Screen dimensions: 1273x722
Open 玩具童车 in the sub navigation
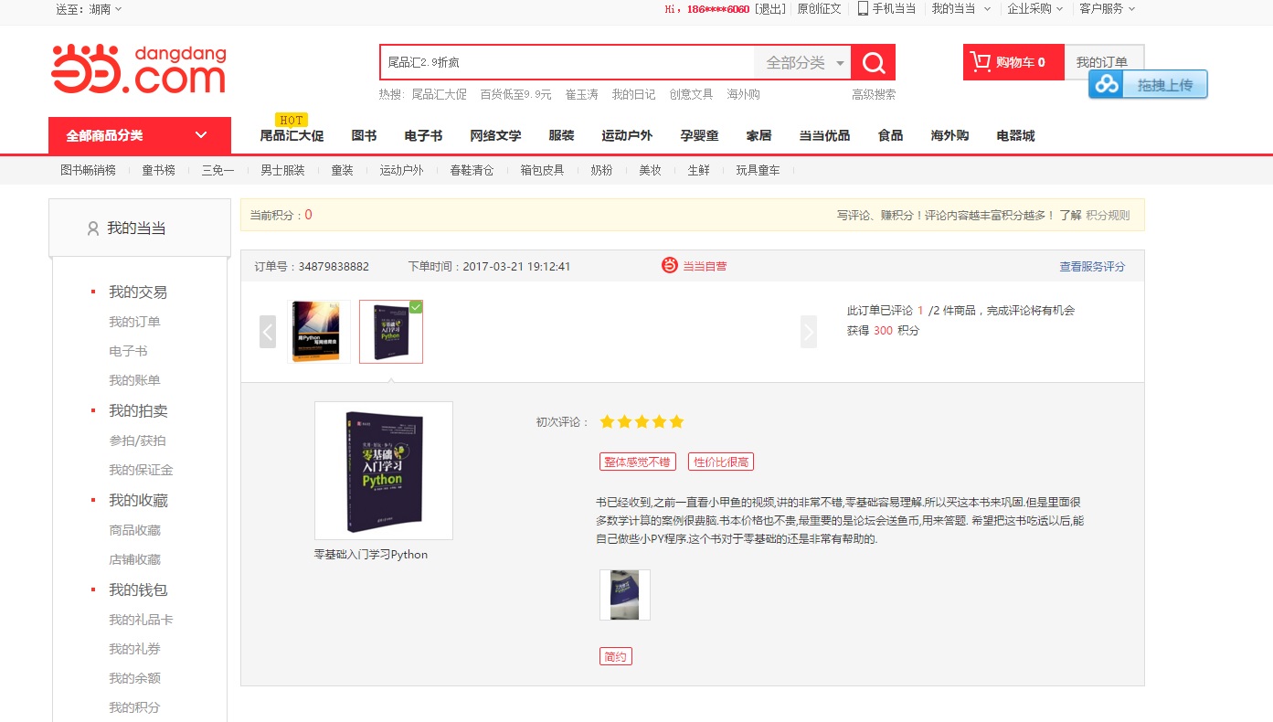pyautogui.click(x=758, y=170)
